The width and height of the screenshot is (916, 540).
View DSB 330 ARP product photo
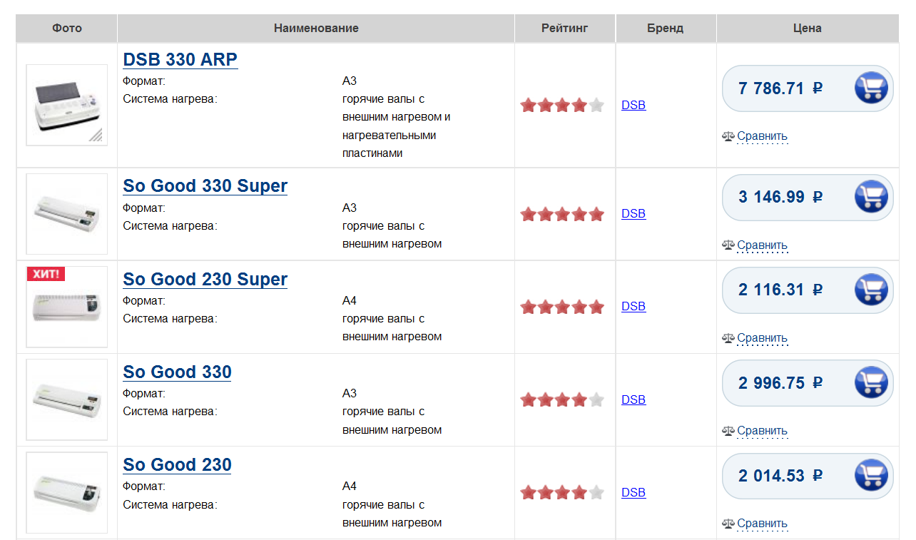pos(67,105)
